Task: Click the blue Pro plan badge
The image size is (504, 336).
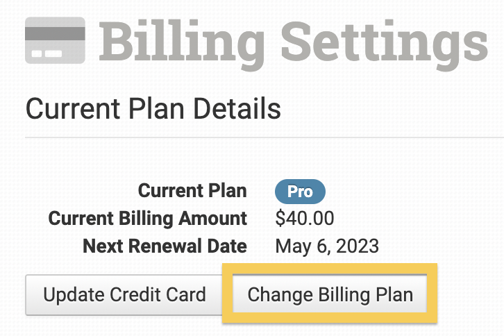Action: [300, 192]
